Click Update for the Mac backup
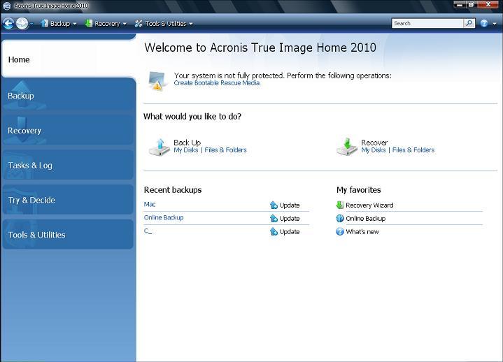The image size is (503, 362). (x=290, y=205)
